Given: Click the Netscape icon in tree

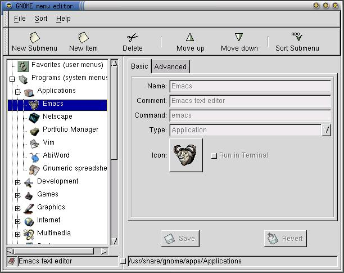Looking at the screenshot, I should point(34,118).
